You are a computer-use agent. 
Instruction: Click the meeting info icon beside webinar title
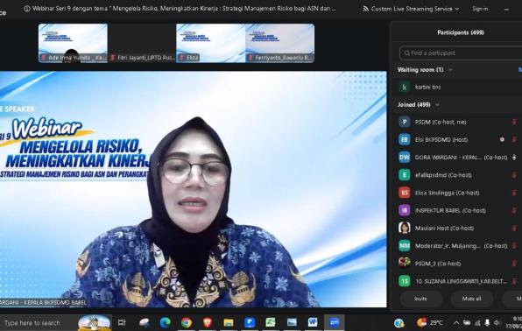(x=27, y=9)
